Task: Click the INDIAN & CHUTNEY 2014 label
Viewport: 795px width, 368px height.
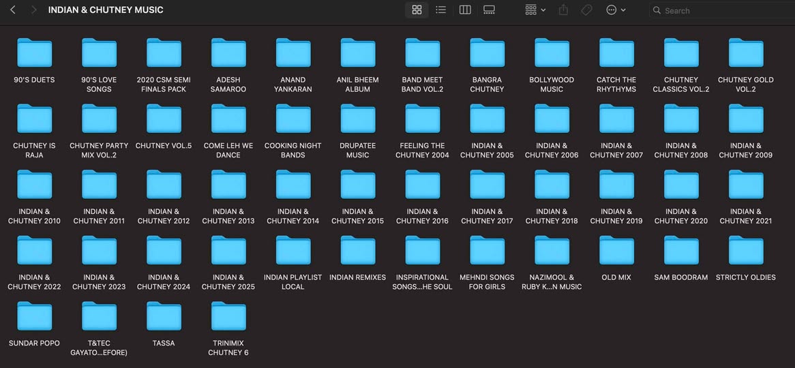Action: pyautogui.click(x=293, y=217)
